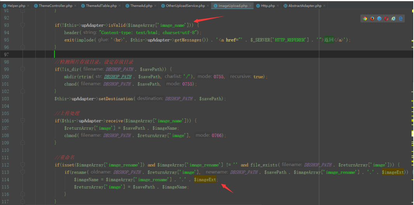414x205 pixels.
Task: Click highlighted $imageExt on line 114
Action: coord(205,179)
